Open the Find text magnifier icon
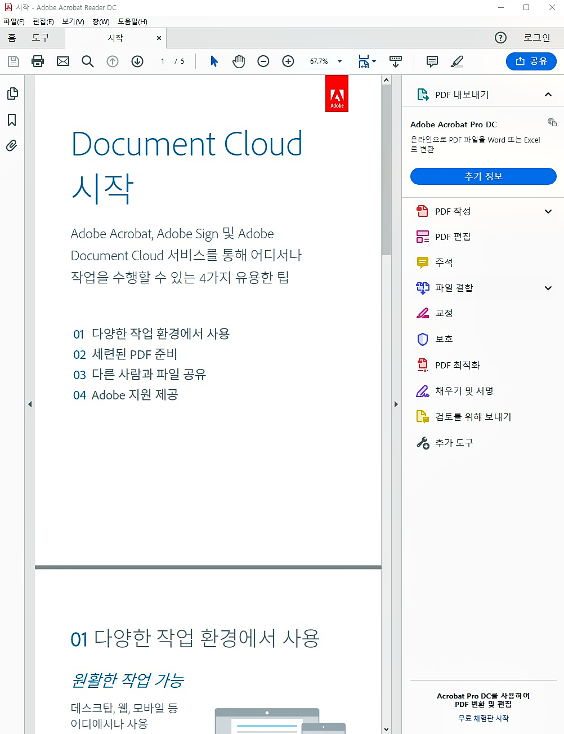This screenshot has width=564, height=734. point(88,61)
